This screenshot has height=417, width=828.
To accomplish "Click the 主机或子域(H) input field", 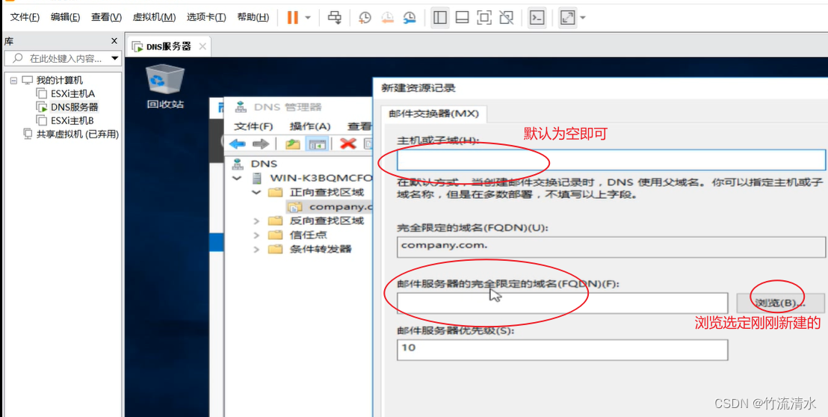I will tap(611, 160).
